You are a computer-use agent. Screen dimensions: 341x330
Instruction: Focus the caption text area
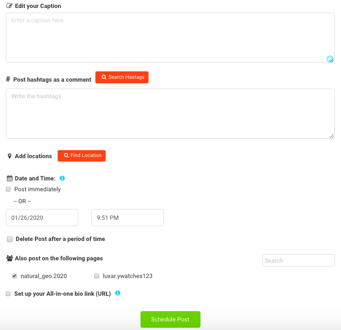pos(170,38)
